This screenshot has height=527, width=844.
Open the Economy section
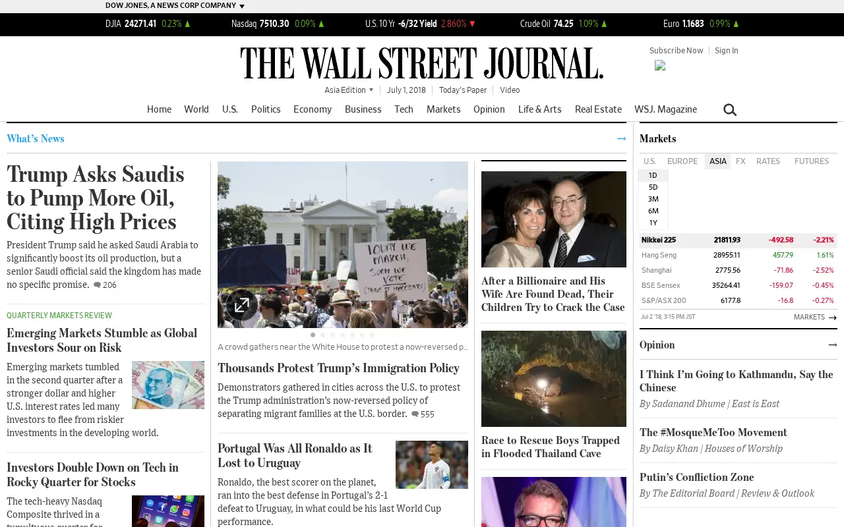pyautogui.click(x=313, y=109)
